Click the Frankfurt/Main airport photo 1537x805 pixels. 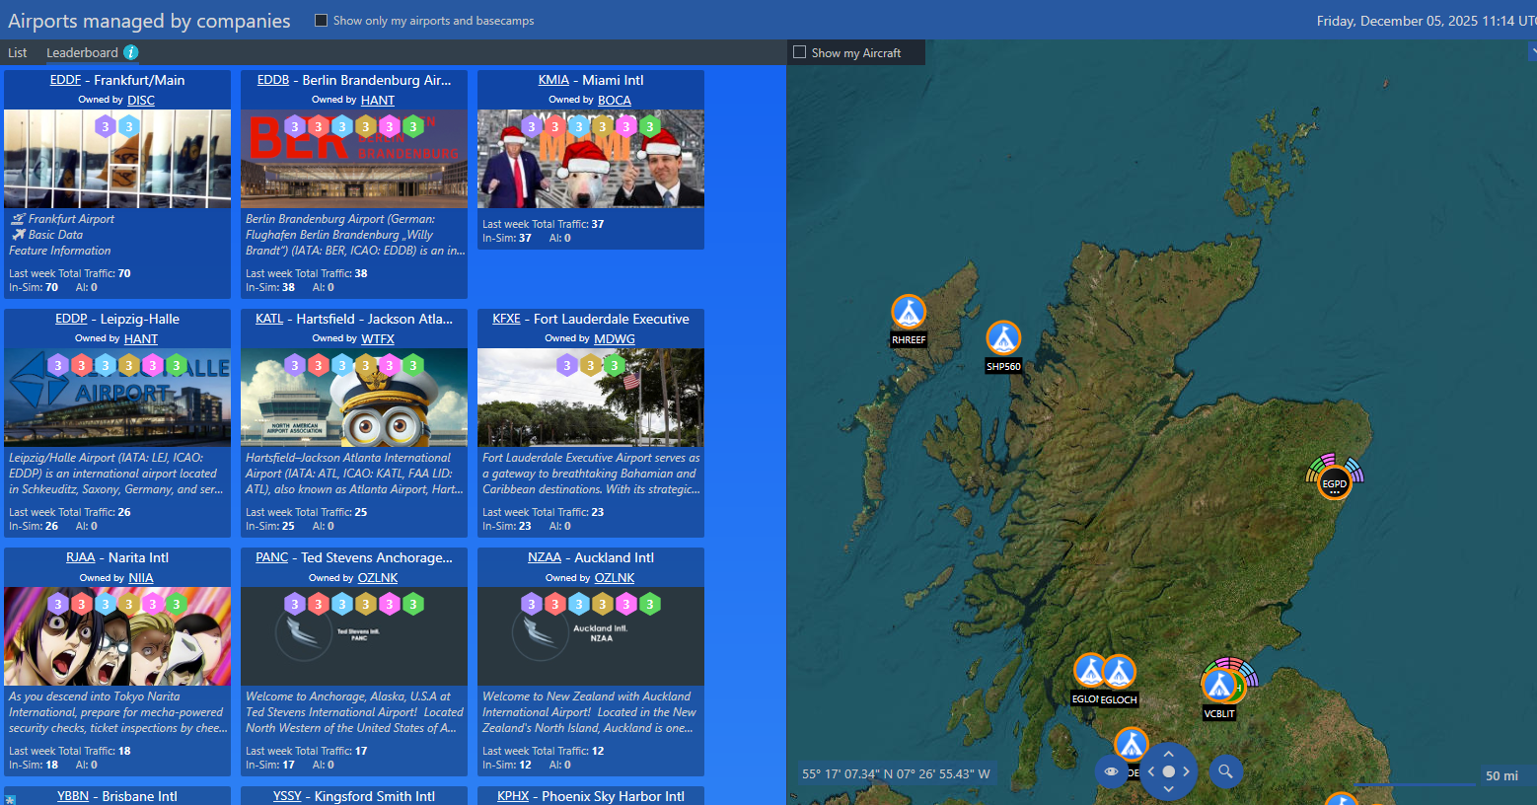(x=117, y=159)
